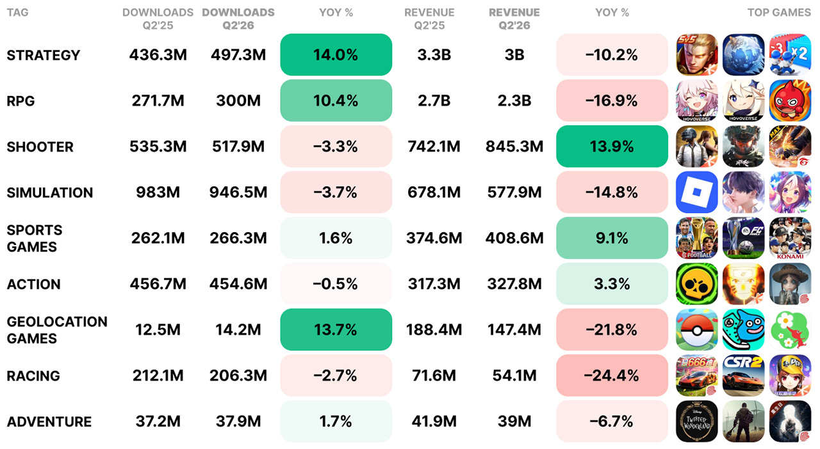Open the blue slime Dragon Quest Walk icon
This screenshot has height=449, width=820.
[744, 330]
